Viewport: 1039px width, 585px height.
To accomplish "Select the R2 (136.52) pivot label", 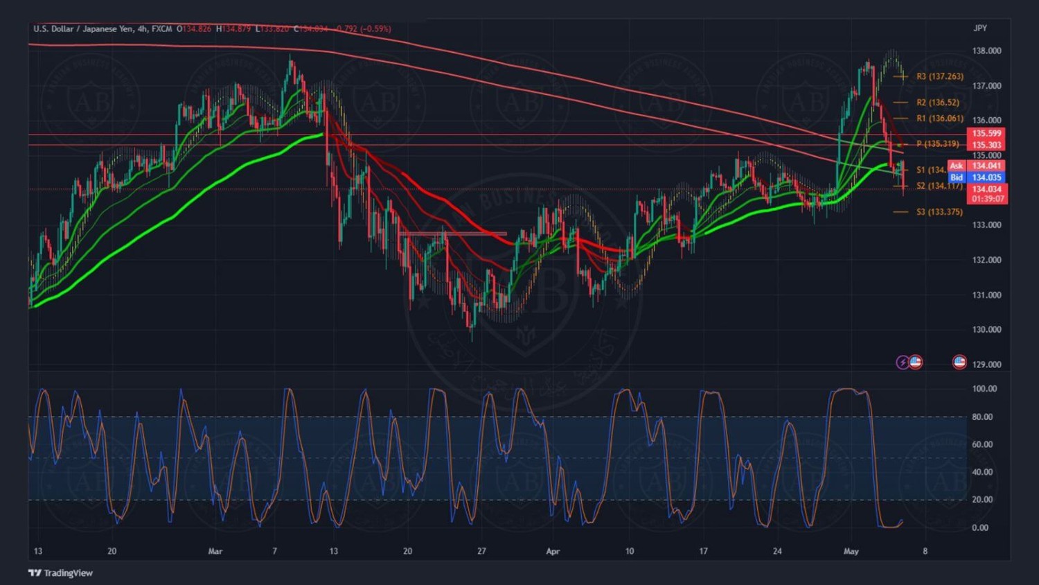I will click(x=937, y=103).
